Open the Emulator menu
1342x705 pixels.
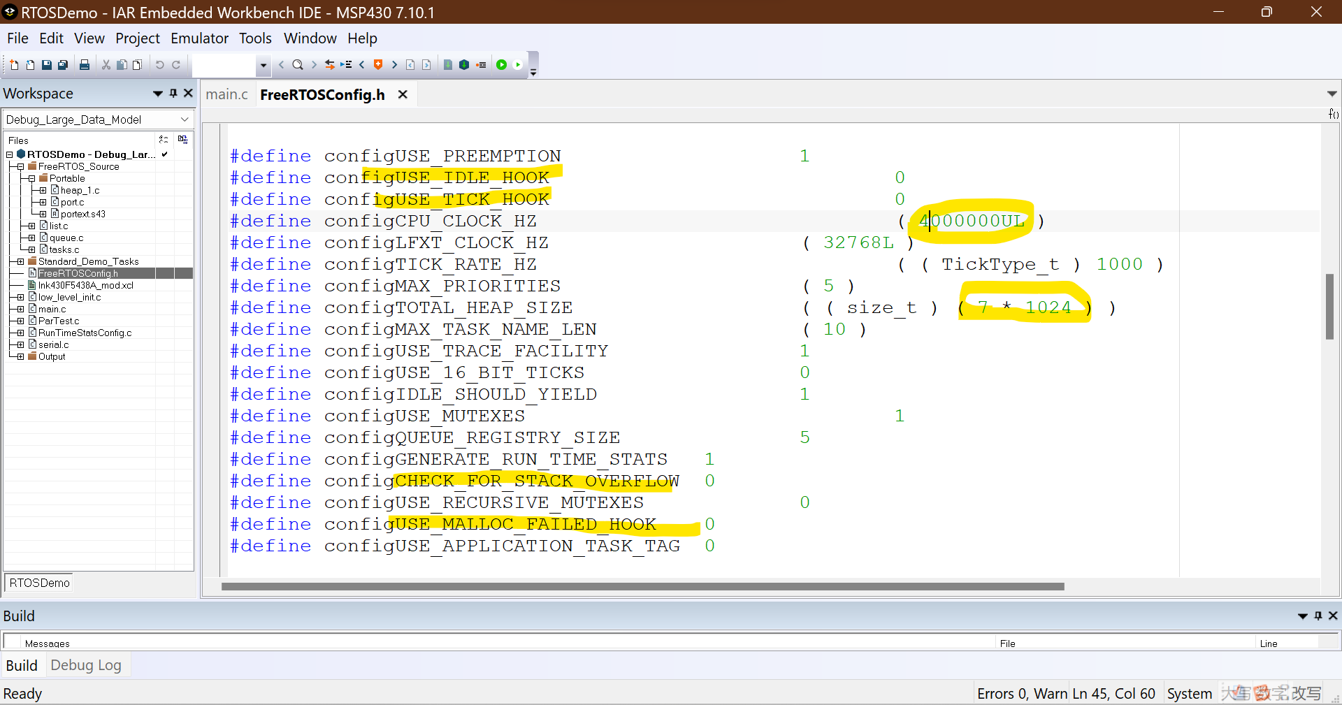pyautogui.click(x=199, y=38)
